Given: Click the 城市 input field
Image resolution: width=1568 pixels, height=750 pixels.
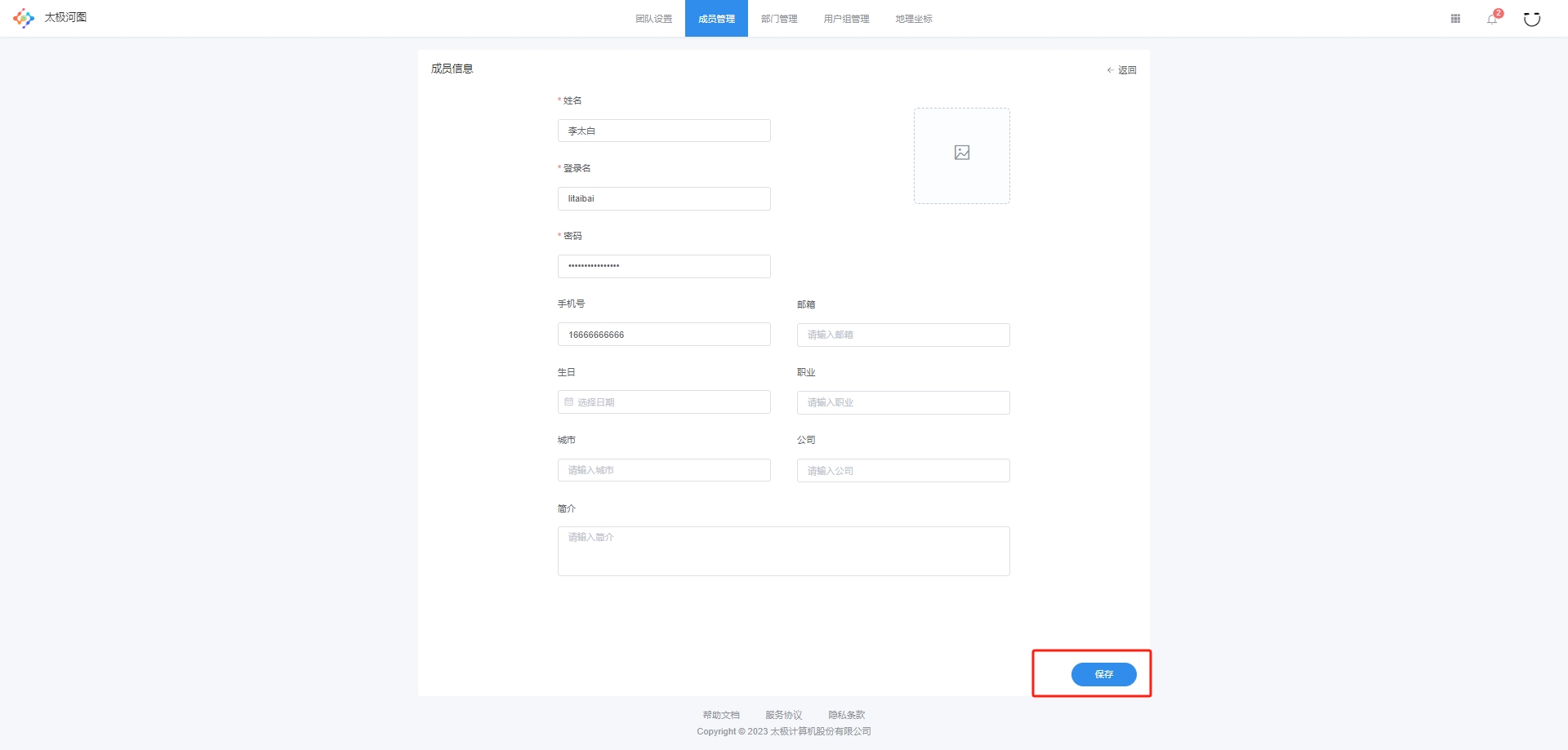Looking at the screenshot, I should click(x=664, y=470).
